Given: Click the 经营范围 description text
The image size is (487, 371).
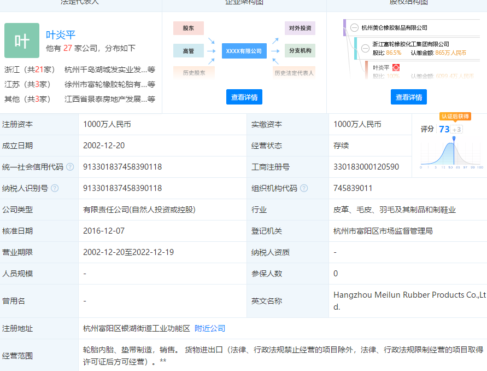Looking at the screenshot, I should 283,356.
